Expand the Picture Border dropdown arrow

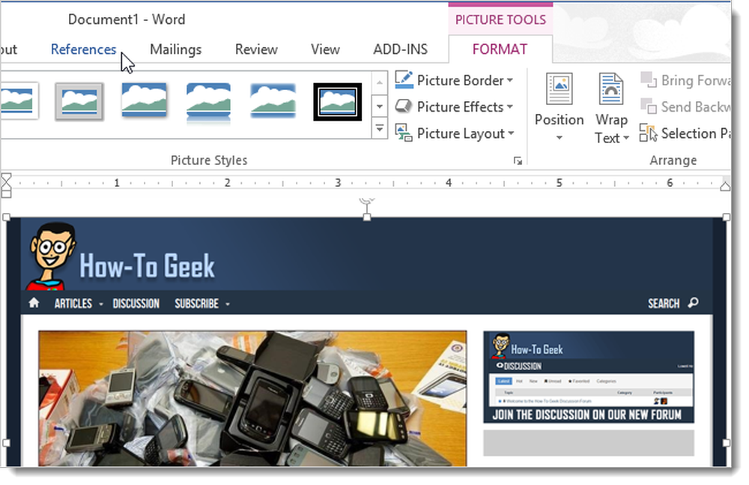point(509,80)
